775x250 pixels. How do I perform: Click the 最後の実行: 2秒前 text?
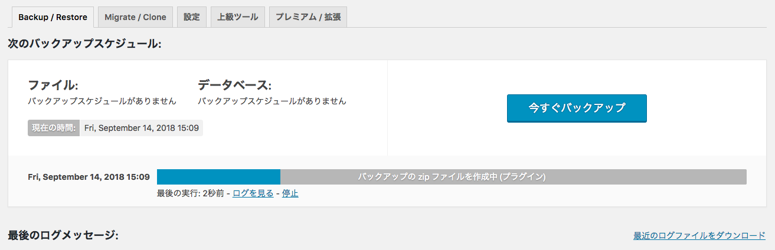pyautogui.click(x=190, y=193)
